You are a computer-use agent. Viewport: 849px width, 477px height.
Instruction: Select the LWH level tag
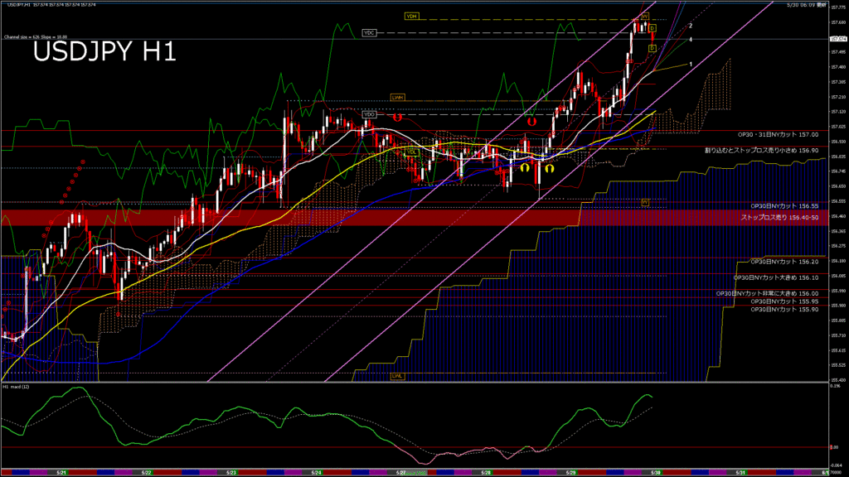(398, 98)
